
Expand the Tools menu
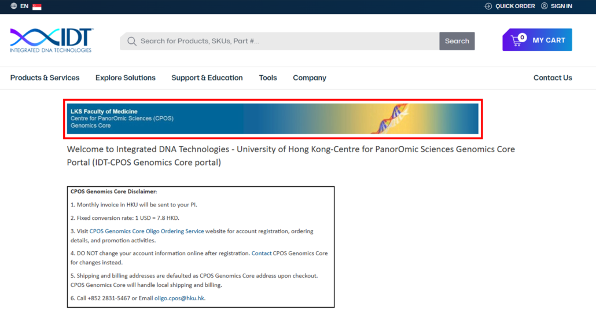pyautogui.click(x=268, y=78)
